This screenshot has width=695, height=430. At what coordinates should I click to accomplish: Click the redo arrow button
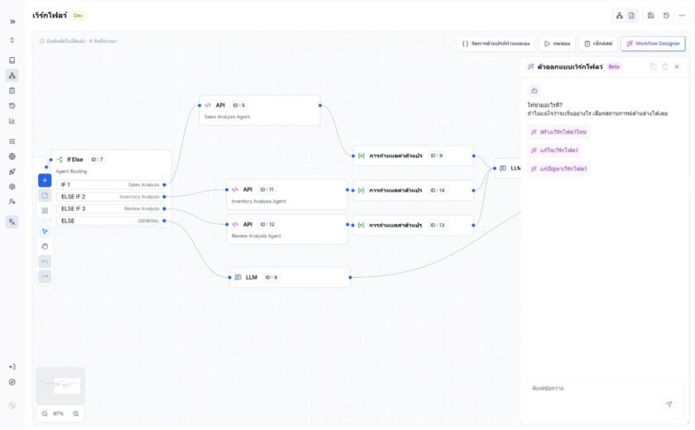click(x=45, y=276)
